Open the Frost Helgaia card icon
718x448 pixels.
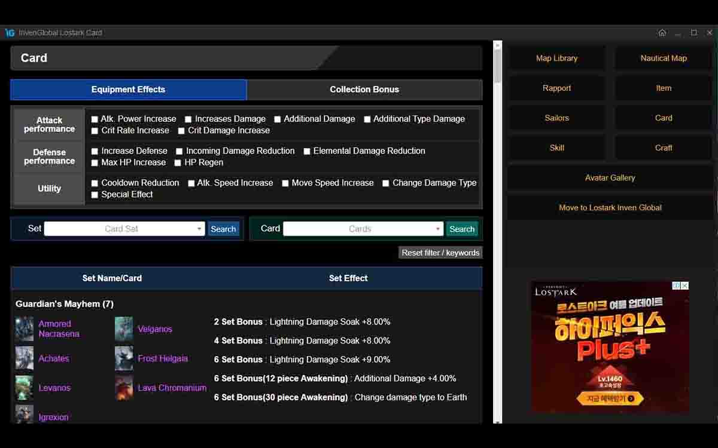coord(124,358)
